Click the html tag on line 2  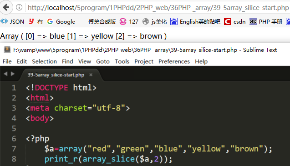(x=40, y=98)
